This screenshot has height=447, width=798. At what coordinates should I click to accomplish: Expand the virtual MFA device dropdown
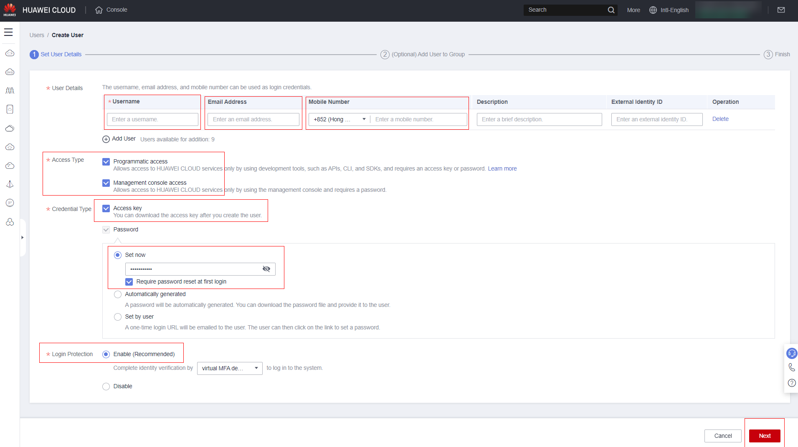(230, 368)
